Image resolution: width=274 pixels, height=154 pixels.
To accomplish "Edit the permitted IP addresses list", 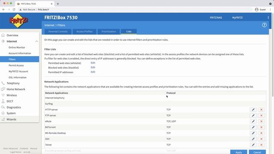I will point(93,72).
